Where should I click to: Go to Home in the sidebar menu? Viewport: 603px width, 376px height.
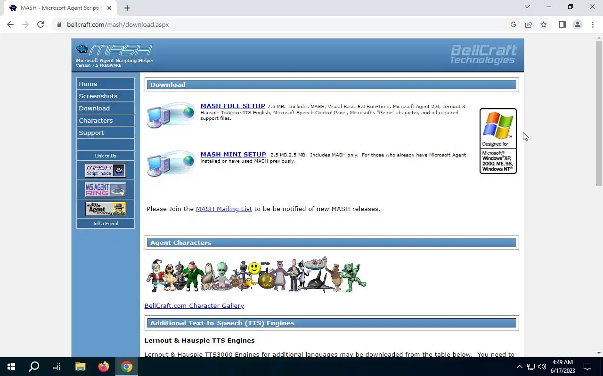106,84
